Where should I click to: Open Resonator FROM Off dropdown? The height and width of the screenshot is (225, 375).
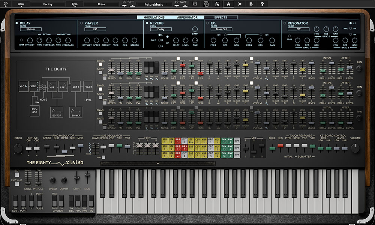(298, 29)
